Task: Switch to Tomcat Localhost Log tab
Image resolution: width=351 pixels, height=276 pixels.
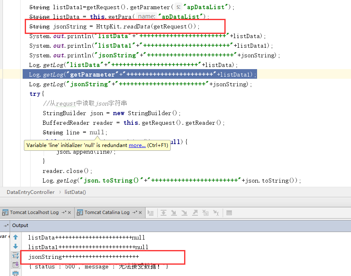Action: tap(34, 212)
